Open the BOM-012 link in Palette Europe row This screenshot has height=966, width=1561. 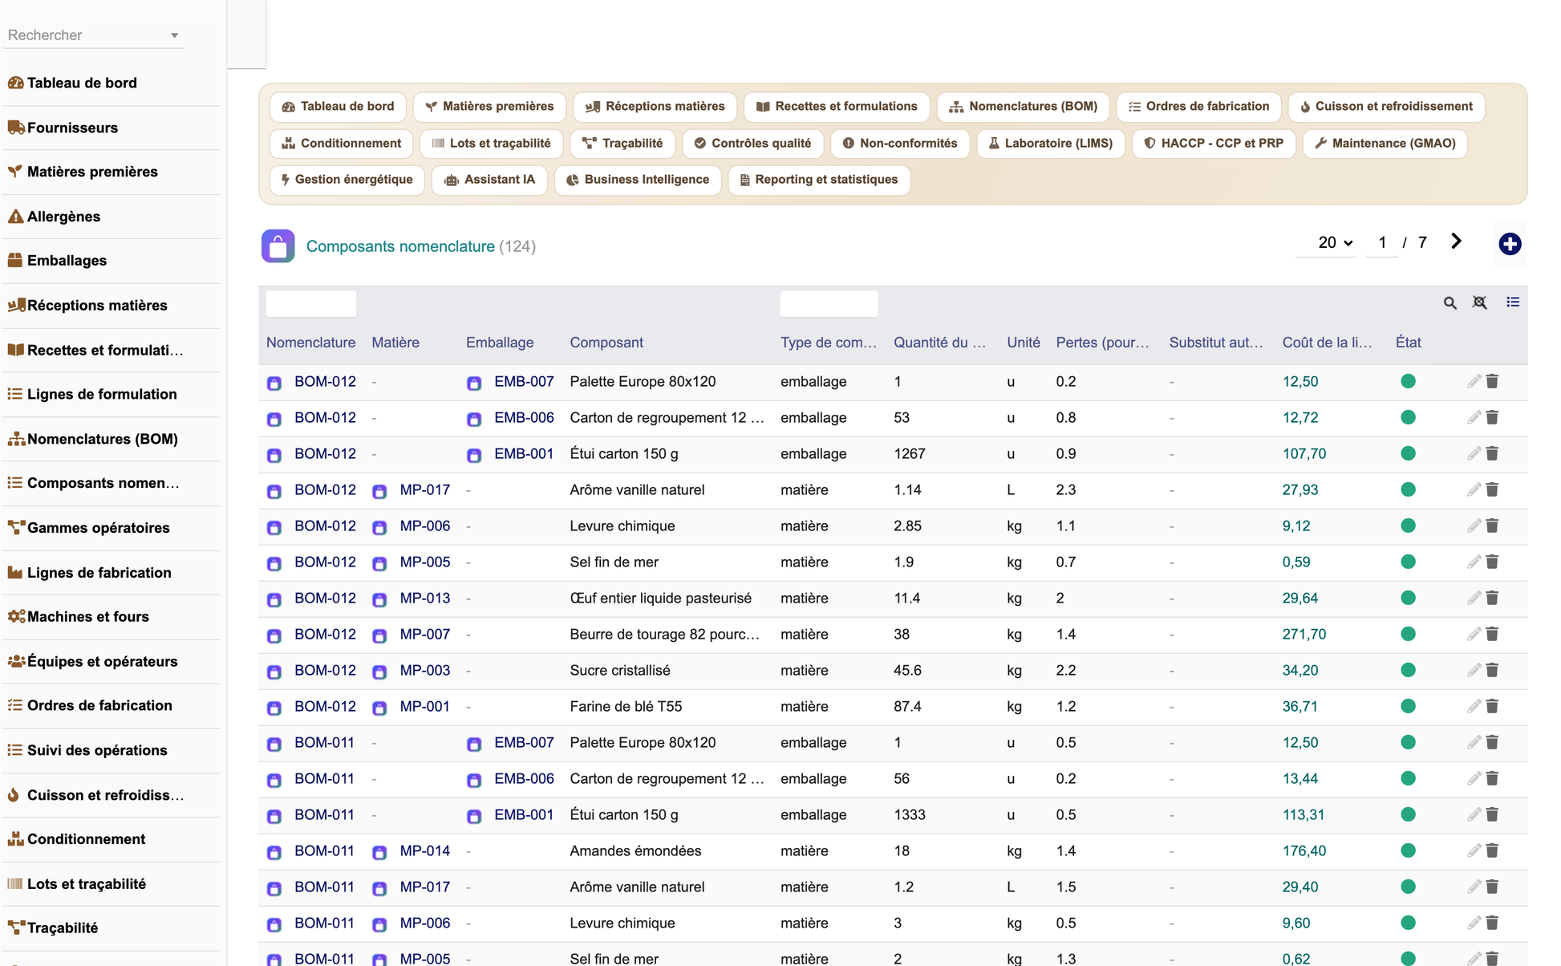pos(325,381)
